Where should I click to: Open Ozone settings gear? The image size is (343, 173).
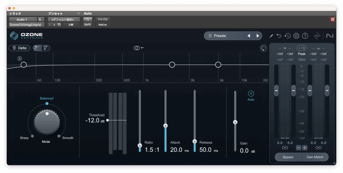296,36
